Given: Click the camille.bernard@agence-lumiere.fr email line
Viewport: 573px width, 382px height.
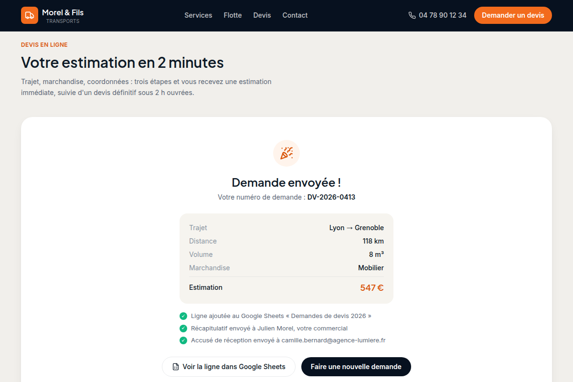Looking at the screenshot, I should [288, 340].
